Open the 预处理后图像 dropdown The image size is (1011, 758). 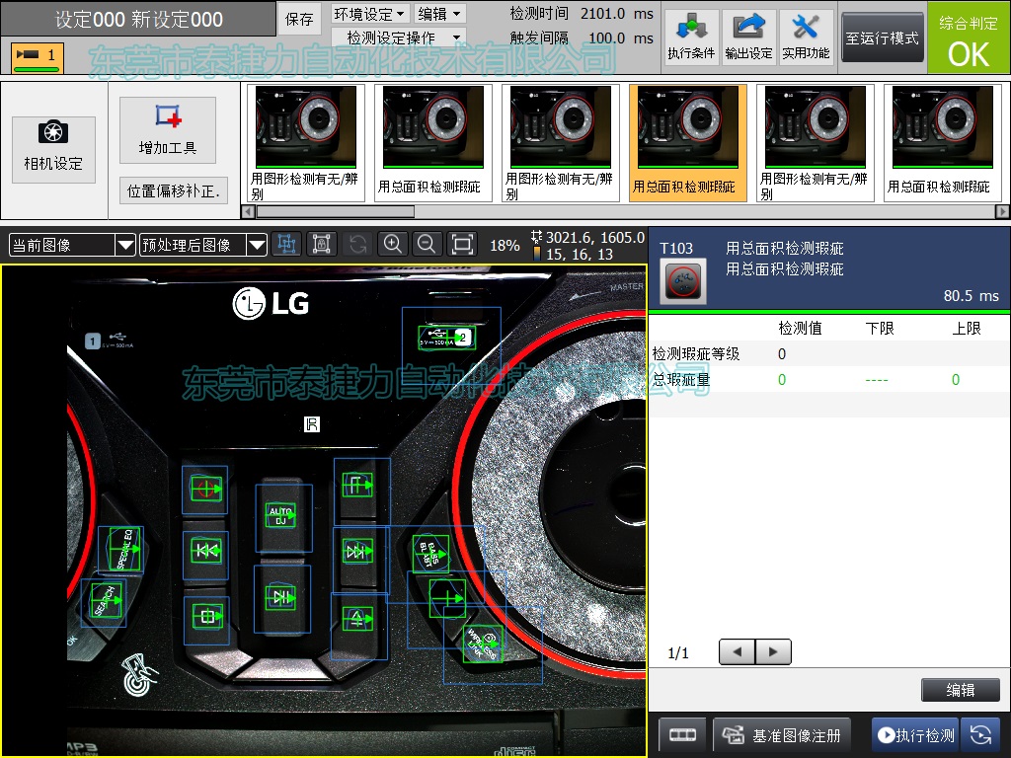click(203, 245)
